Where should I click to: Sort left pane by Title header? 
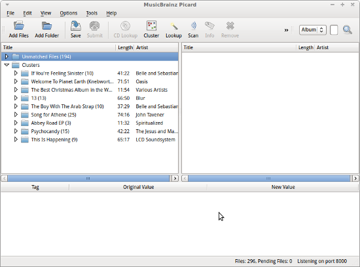[x=58, y=47]
